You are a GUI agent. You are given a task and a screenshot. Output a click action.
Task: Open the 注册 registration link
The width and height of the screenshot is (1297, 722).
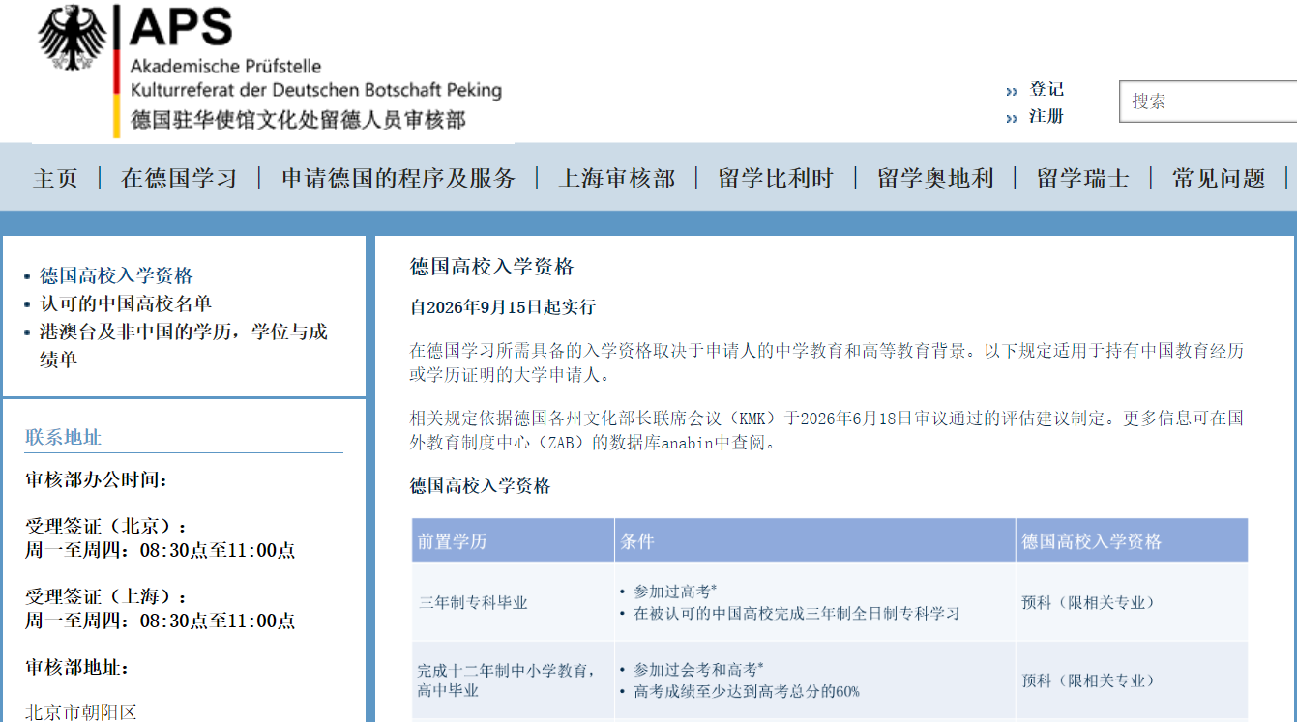(1046, 116)
